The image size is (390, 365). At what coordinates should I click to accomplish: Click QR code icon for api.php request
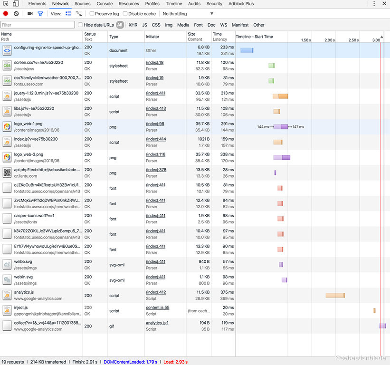7,173
